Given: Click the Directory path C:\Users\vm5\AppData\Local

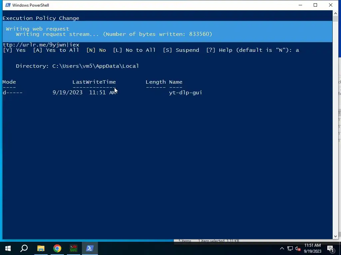Looking at the screenshot, I should coord(96,66).
